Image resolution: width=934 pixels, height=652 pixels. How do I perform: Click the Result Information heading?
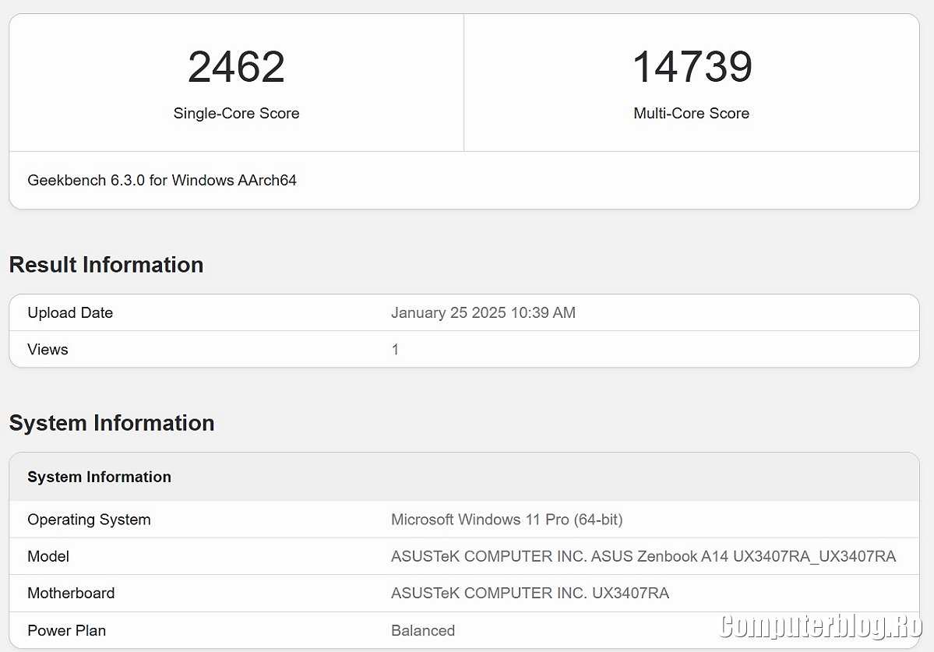(x=106, y=265)
